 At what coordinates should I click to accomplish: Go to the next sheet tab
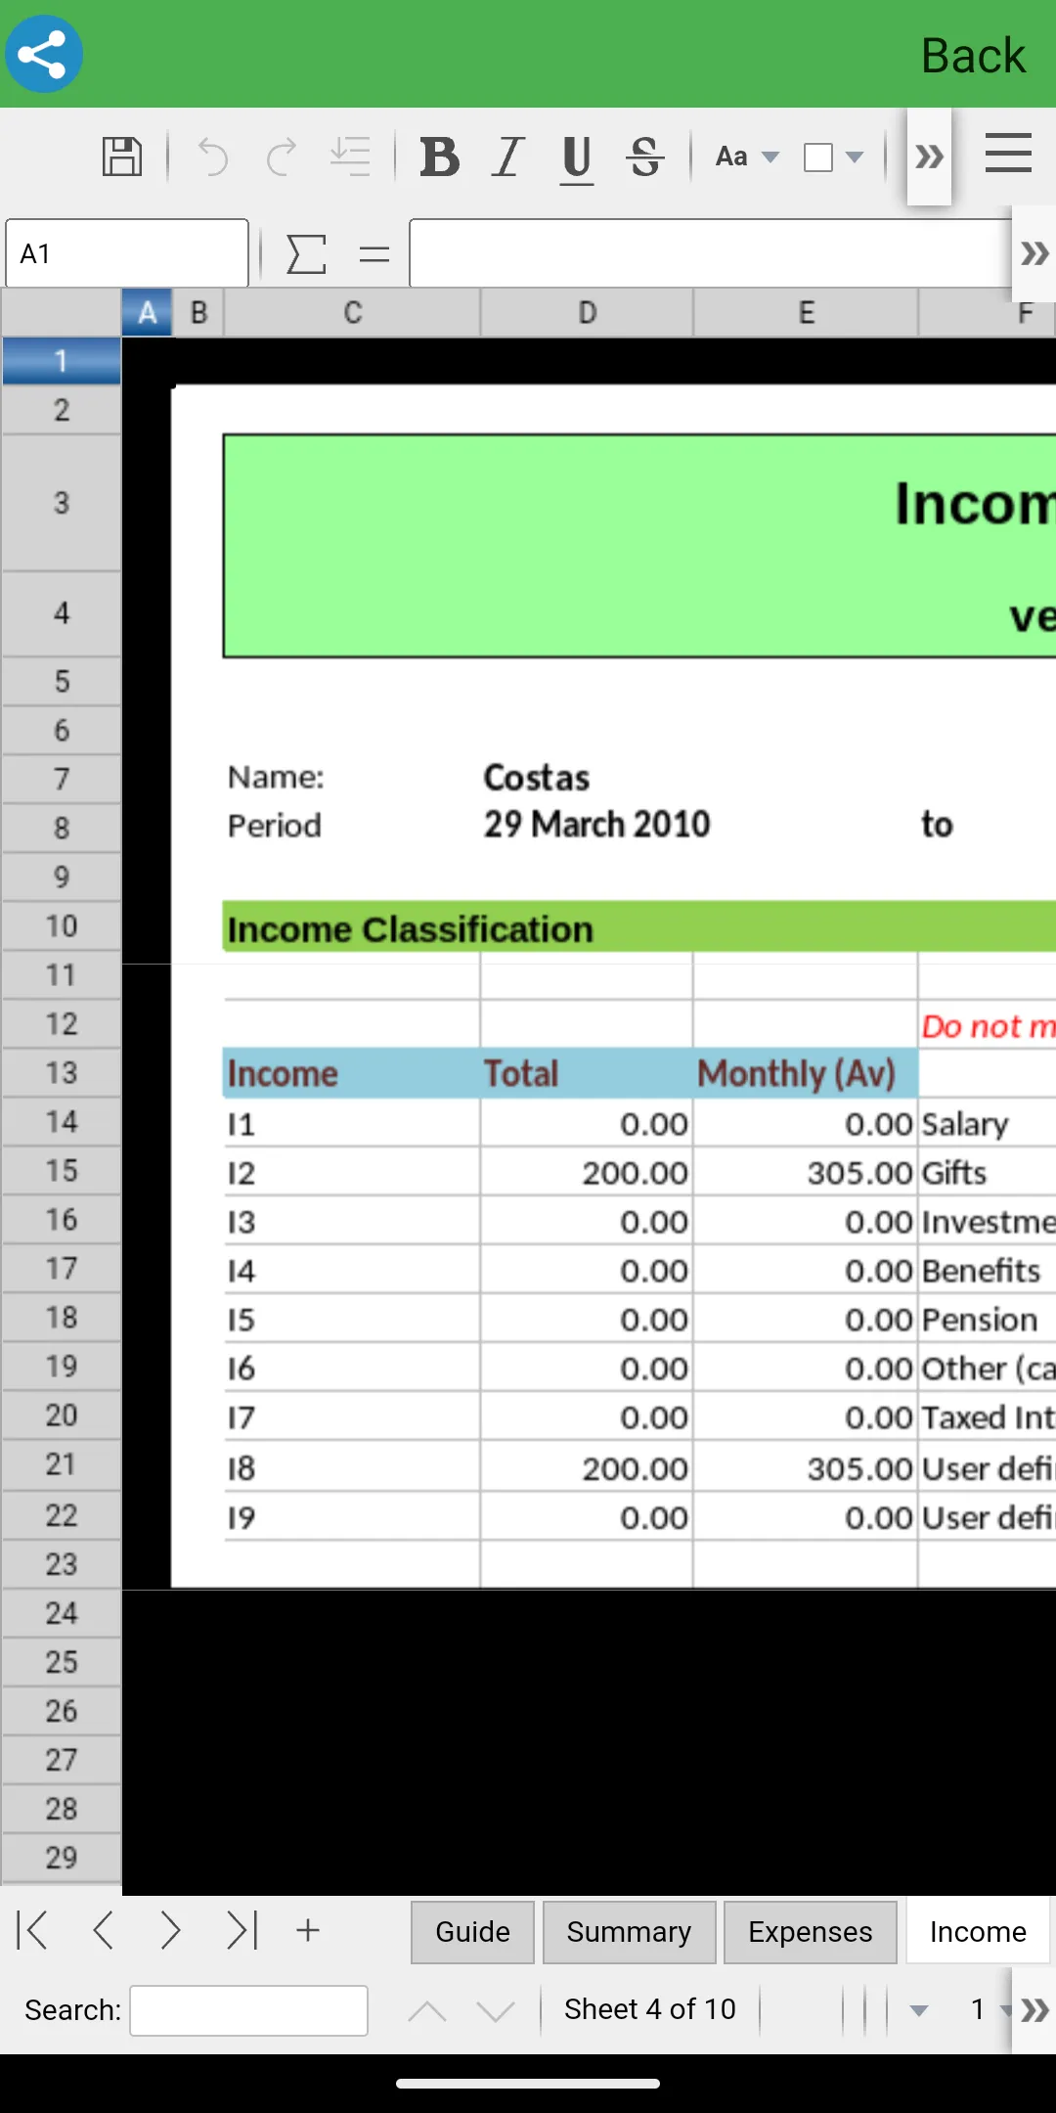(x=170, y=1931)
